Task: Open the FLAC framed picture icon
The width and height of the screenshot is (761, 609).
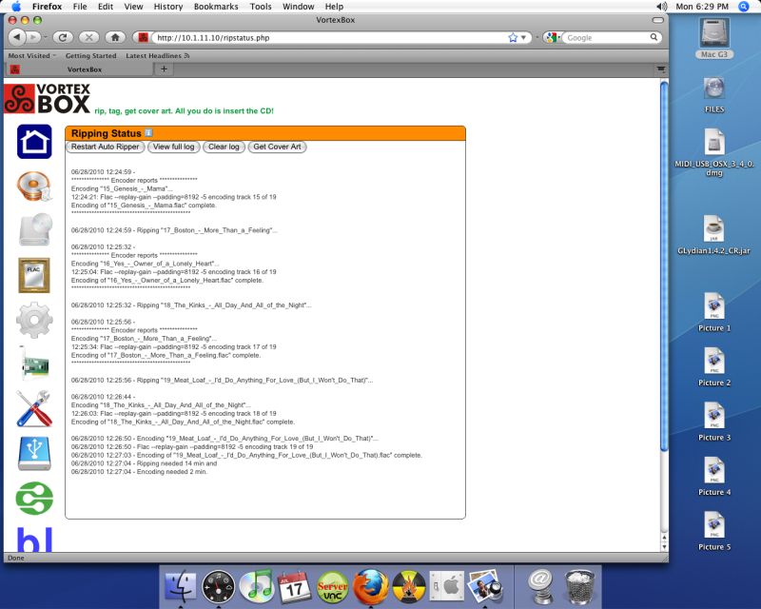Action: coord(34,275)
